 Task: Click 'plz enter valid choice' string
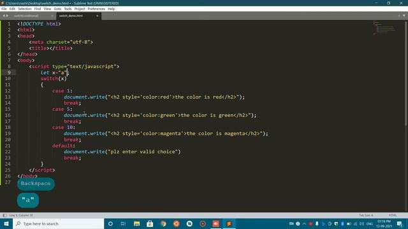(x=143, y=151)
